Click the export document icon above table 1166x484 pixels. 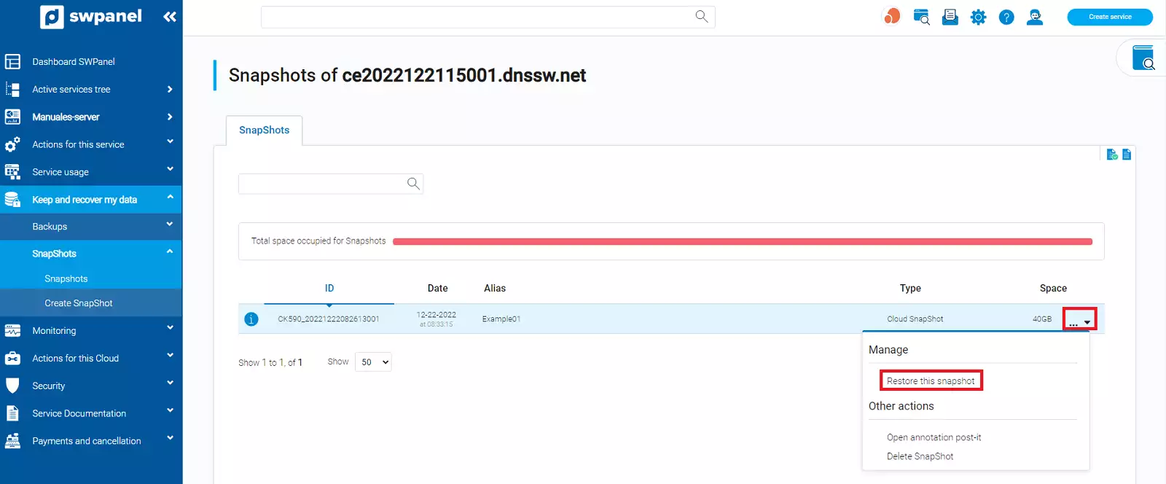pos(1127,155)
